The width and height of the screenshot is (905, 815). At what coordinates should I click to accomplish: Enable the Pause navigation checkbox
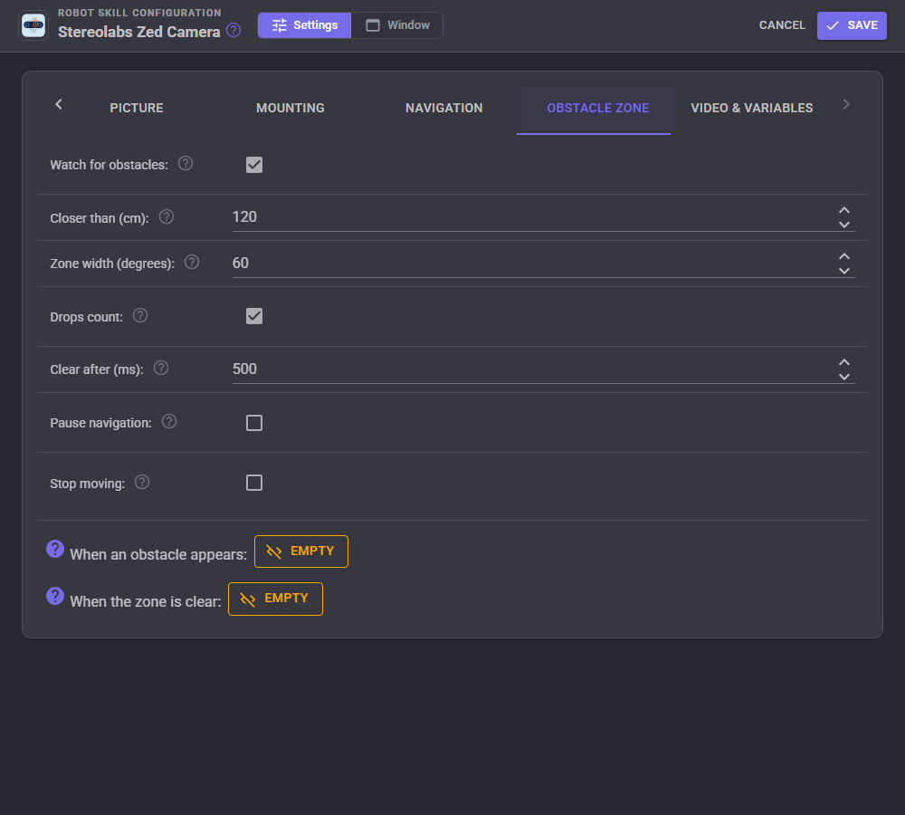tap(254, 423)
